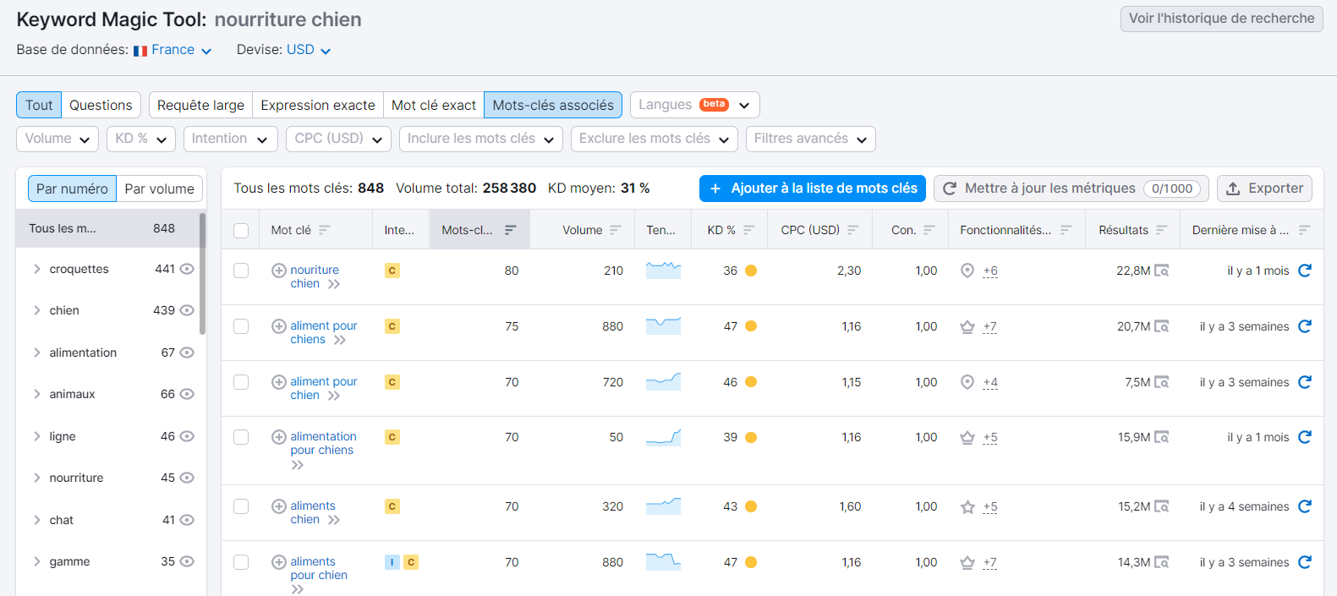This screenshot has height=596, width=1337.
Task: Toggle eye icon for croquettes group
Action: coord(187,269)
